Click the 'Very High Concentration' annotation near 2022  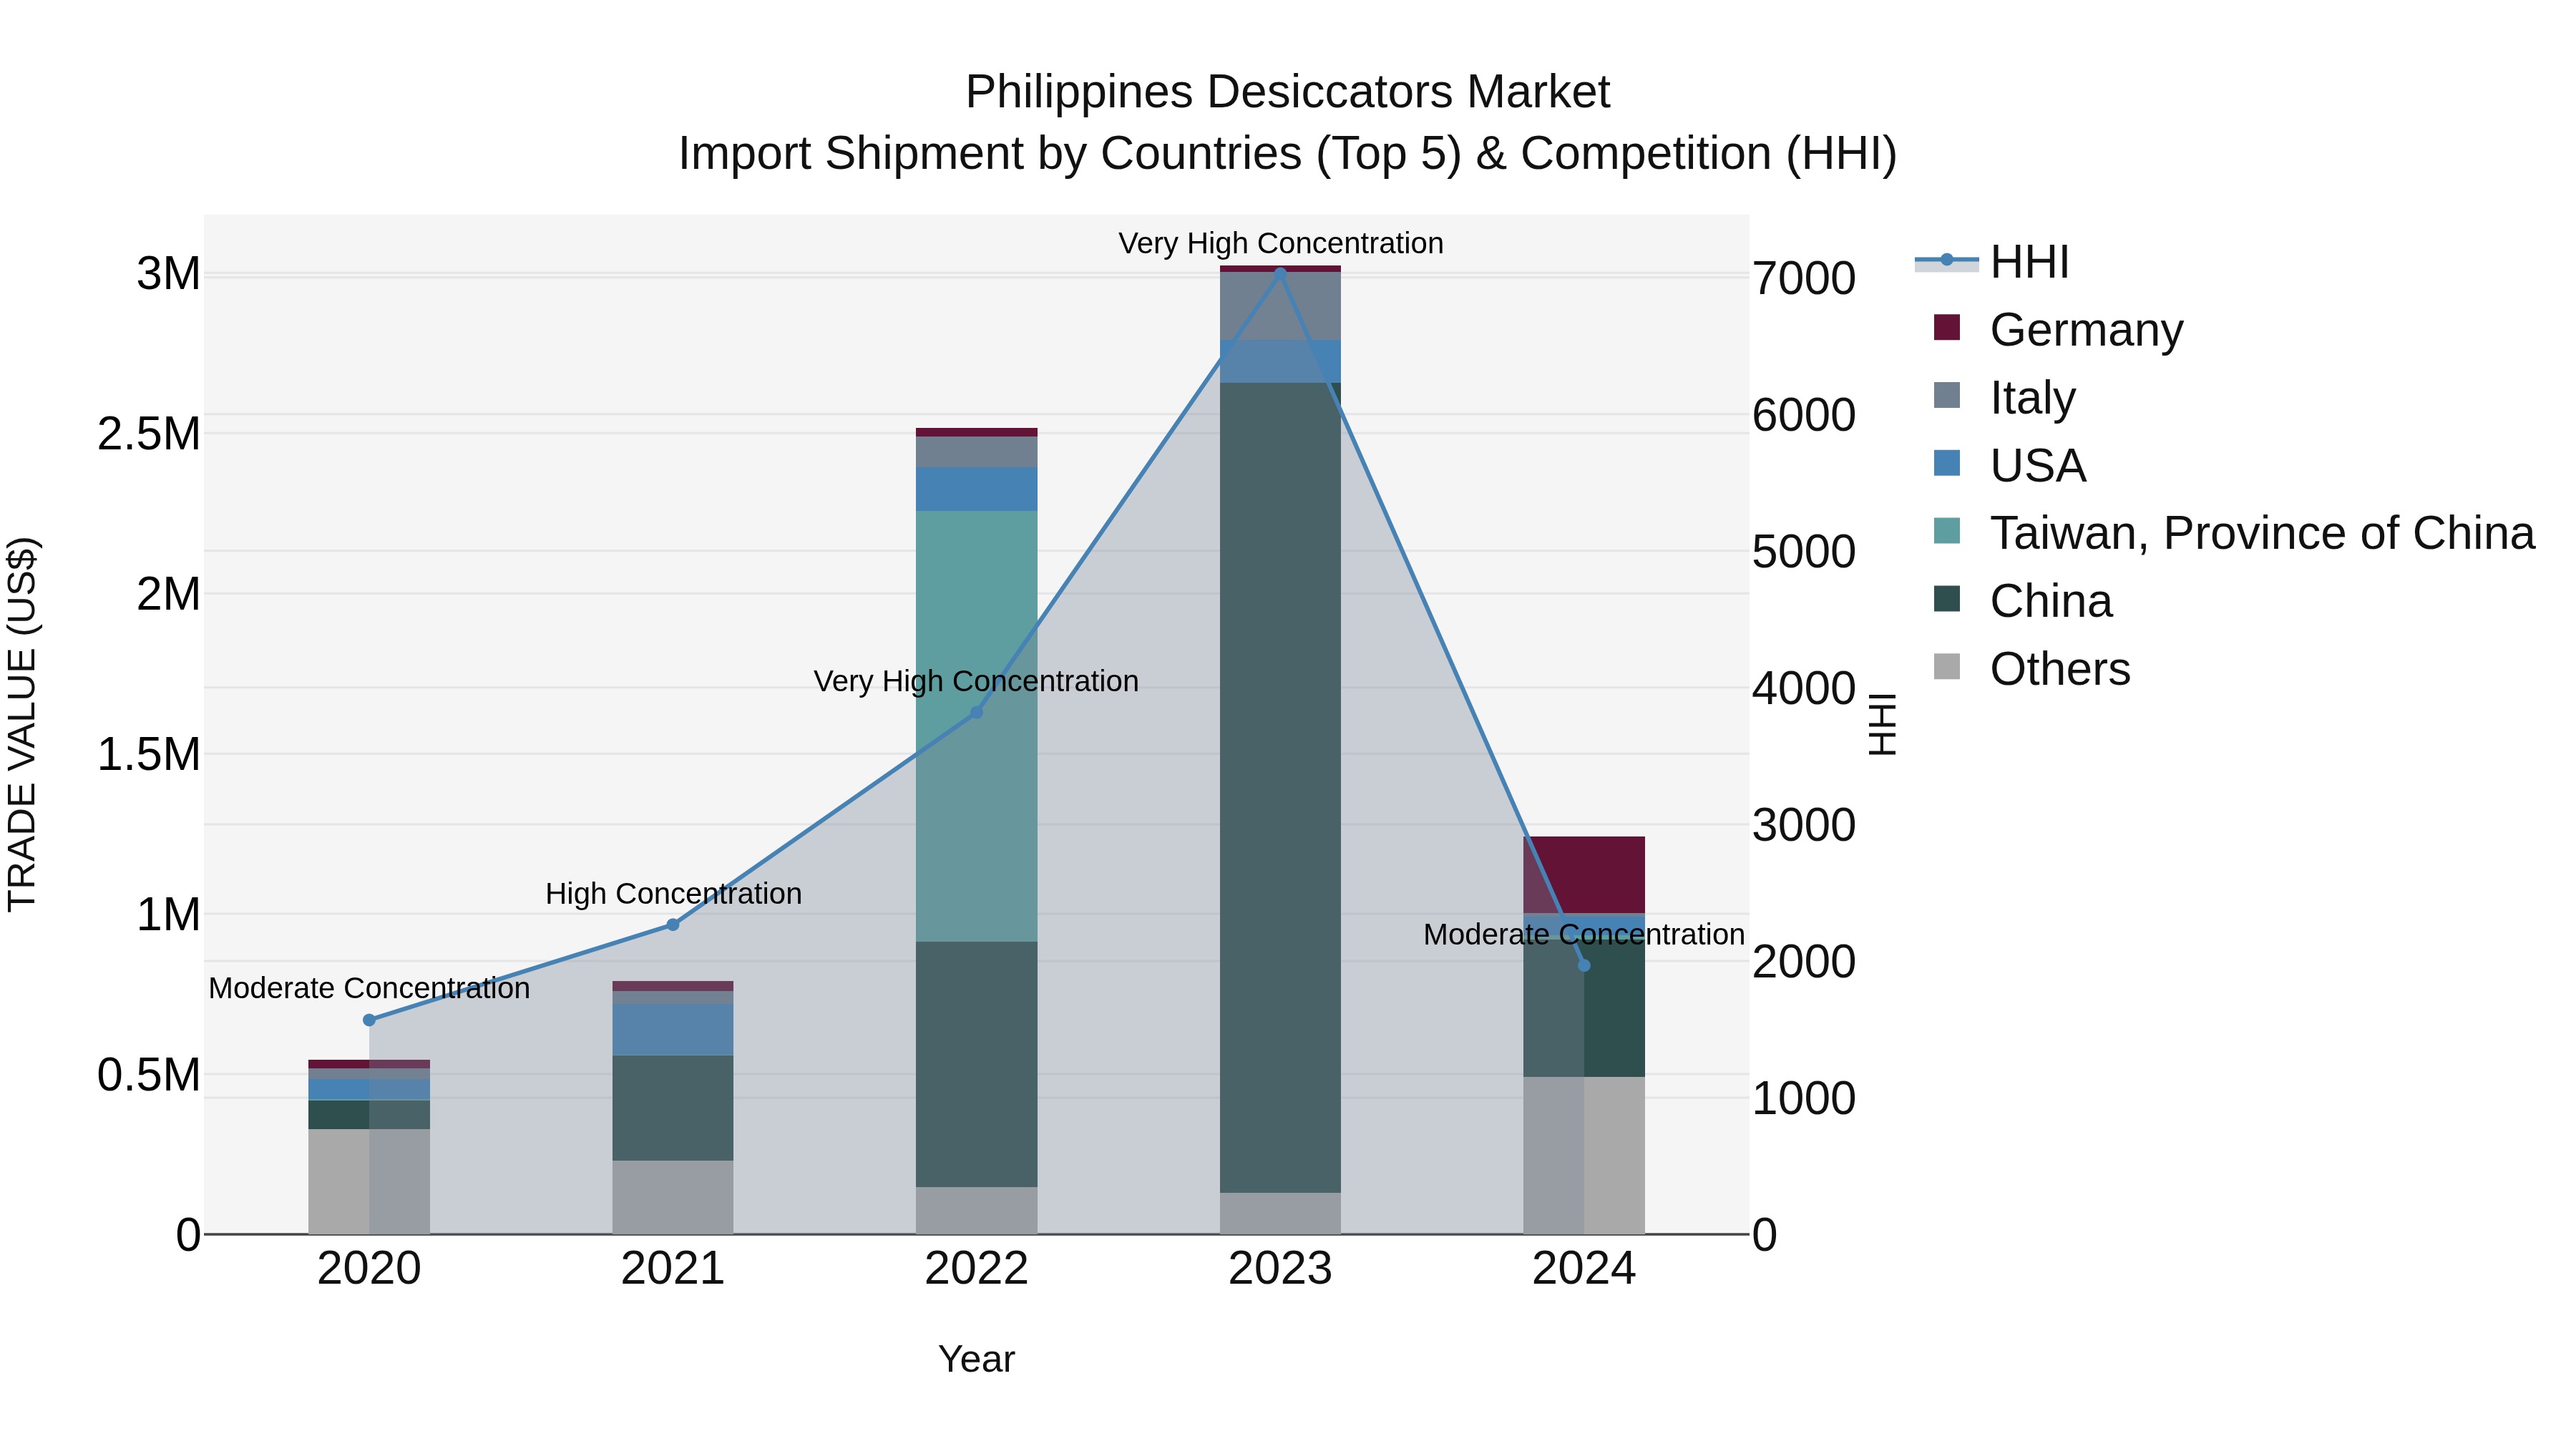click(x=977, y=681)
